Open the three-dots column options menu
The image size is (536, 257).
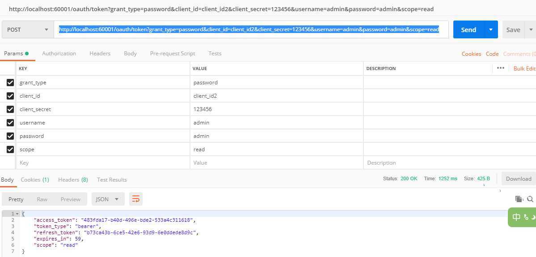click(x=500, y=68)
